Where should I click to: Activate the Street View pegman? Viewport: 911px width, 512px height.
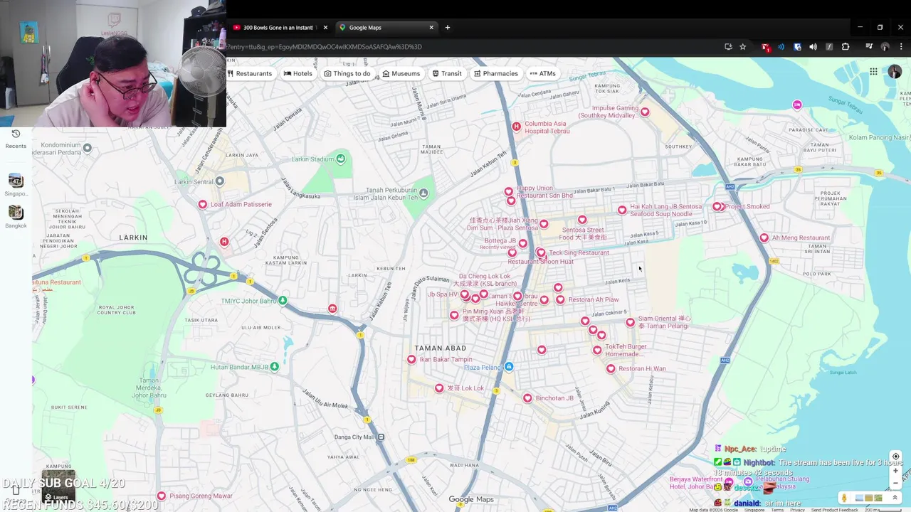click(x=844, y=498)
